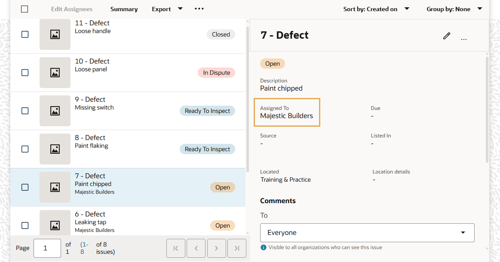
Task: Click image thumbnail of 9 - Defect
Action: pos(55,111)
